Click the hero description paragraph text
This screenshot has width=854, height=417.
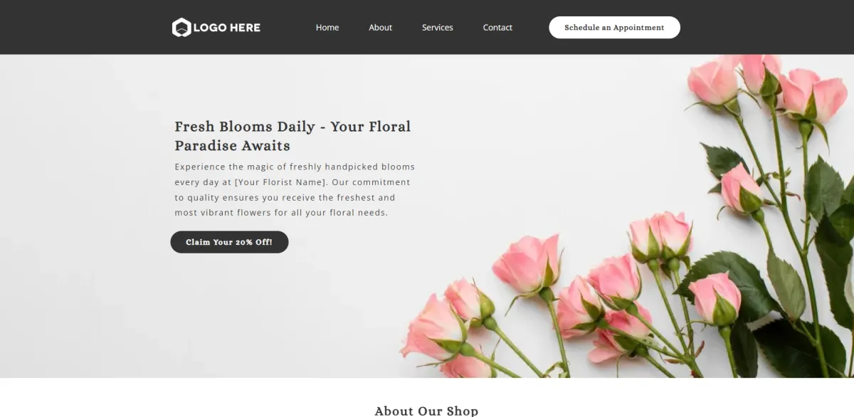pyautogui.click(x=295, y=189)
